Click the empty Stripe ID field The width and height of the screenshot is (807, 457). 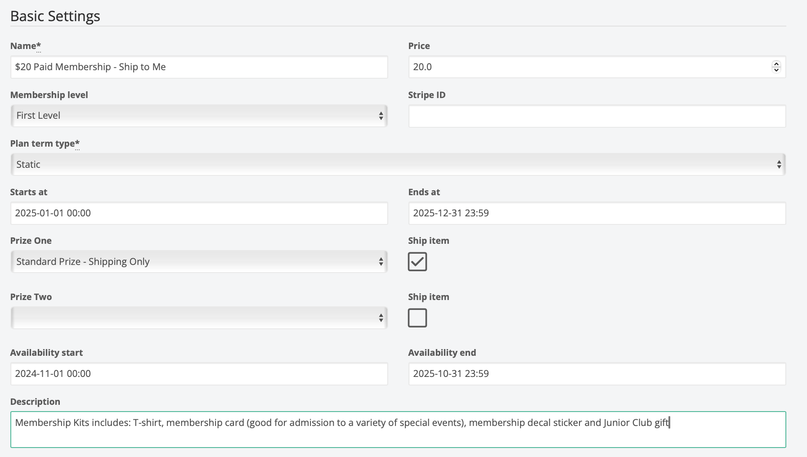pos(597,116)
